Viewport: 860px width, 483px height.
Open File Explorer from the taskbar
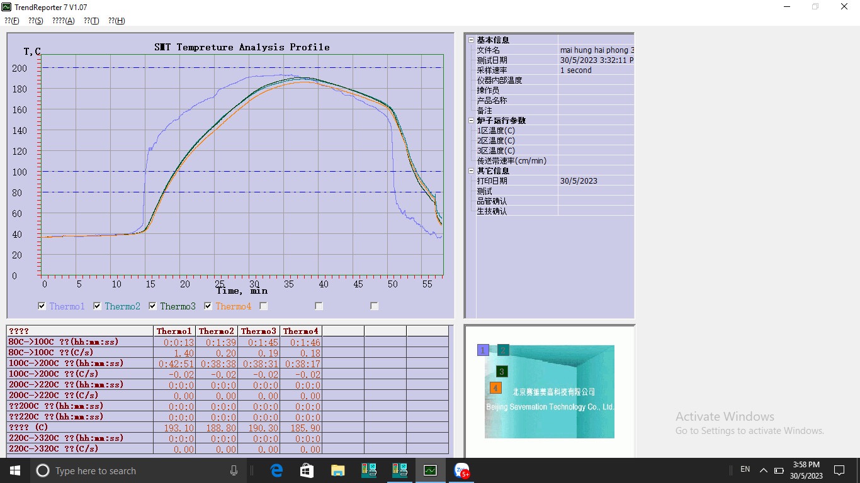[338, 470]
